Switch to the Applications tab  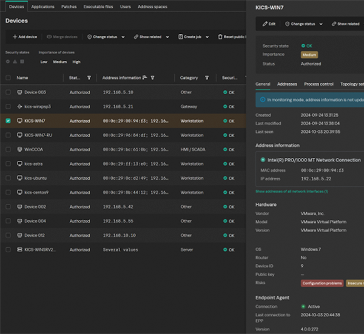point(42,7)
